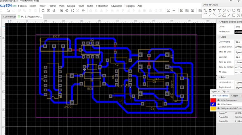
Task: Open the Unités dropdown showing mm
Action: tap(238, 27)
